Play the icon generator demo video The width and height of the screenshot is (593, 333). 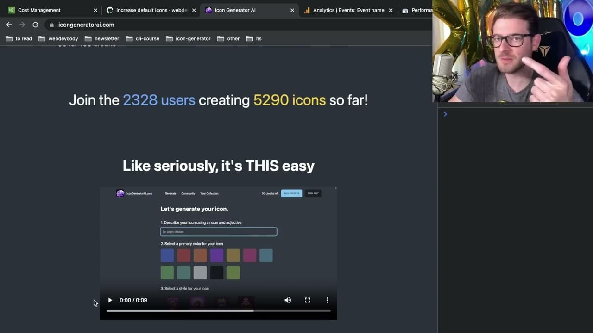(x=110, y=300)
